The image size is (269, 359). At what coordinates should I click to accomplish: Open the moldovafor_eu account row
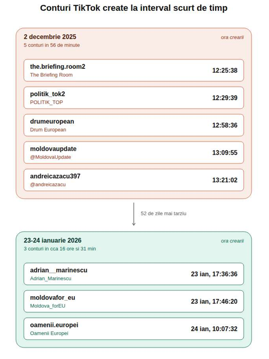click(x=134, y=301)
